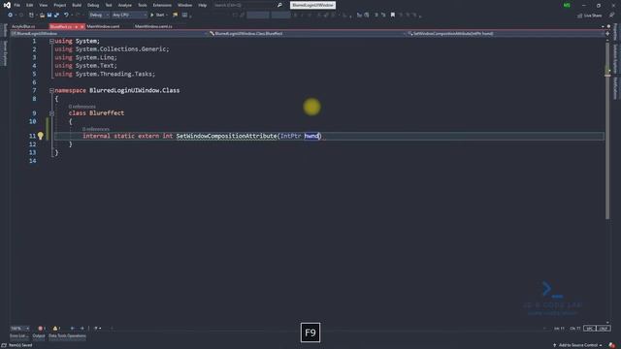The width and height of the screenshot is (621, 349).
Task: Click the Start debugging button
Action: (157, 16)
